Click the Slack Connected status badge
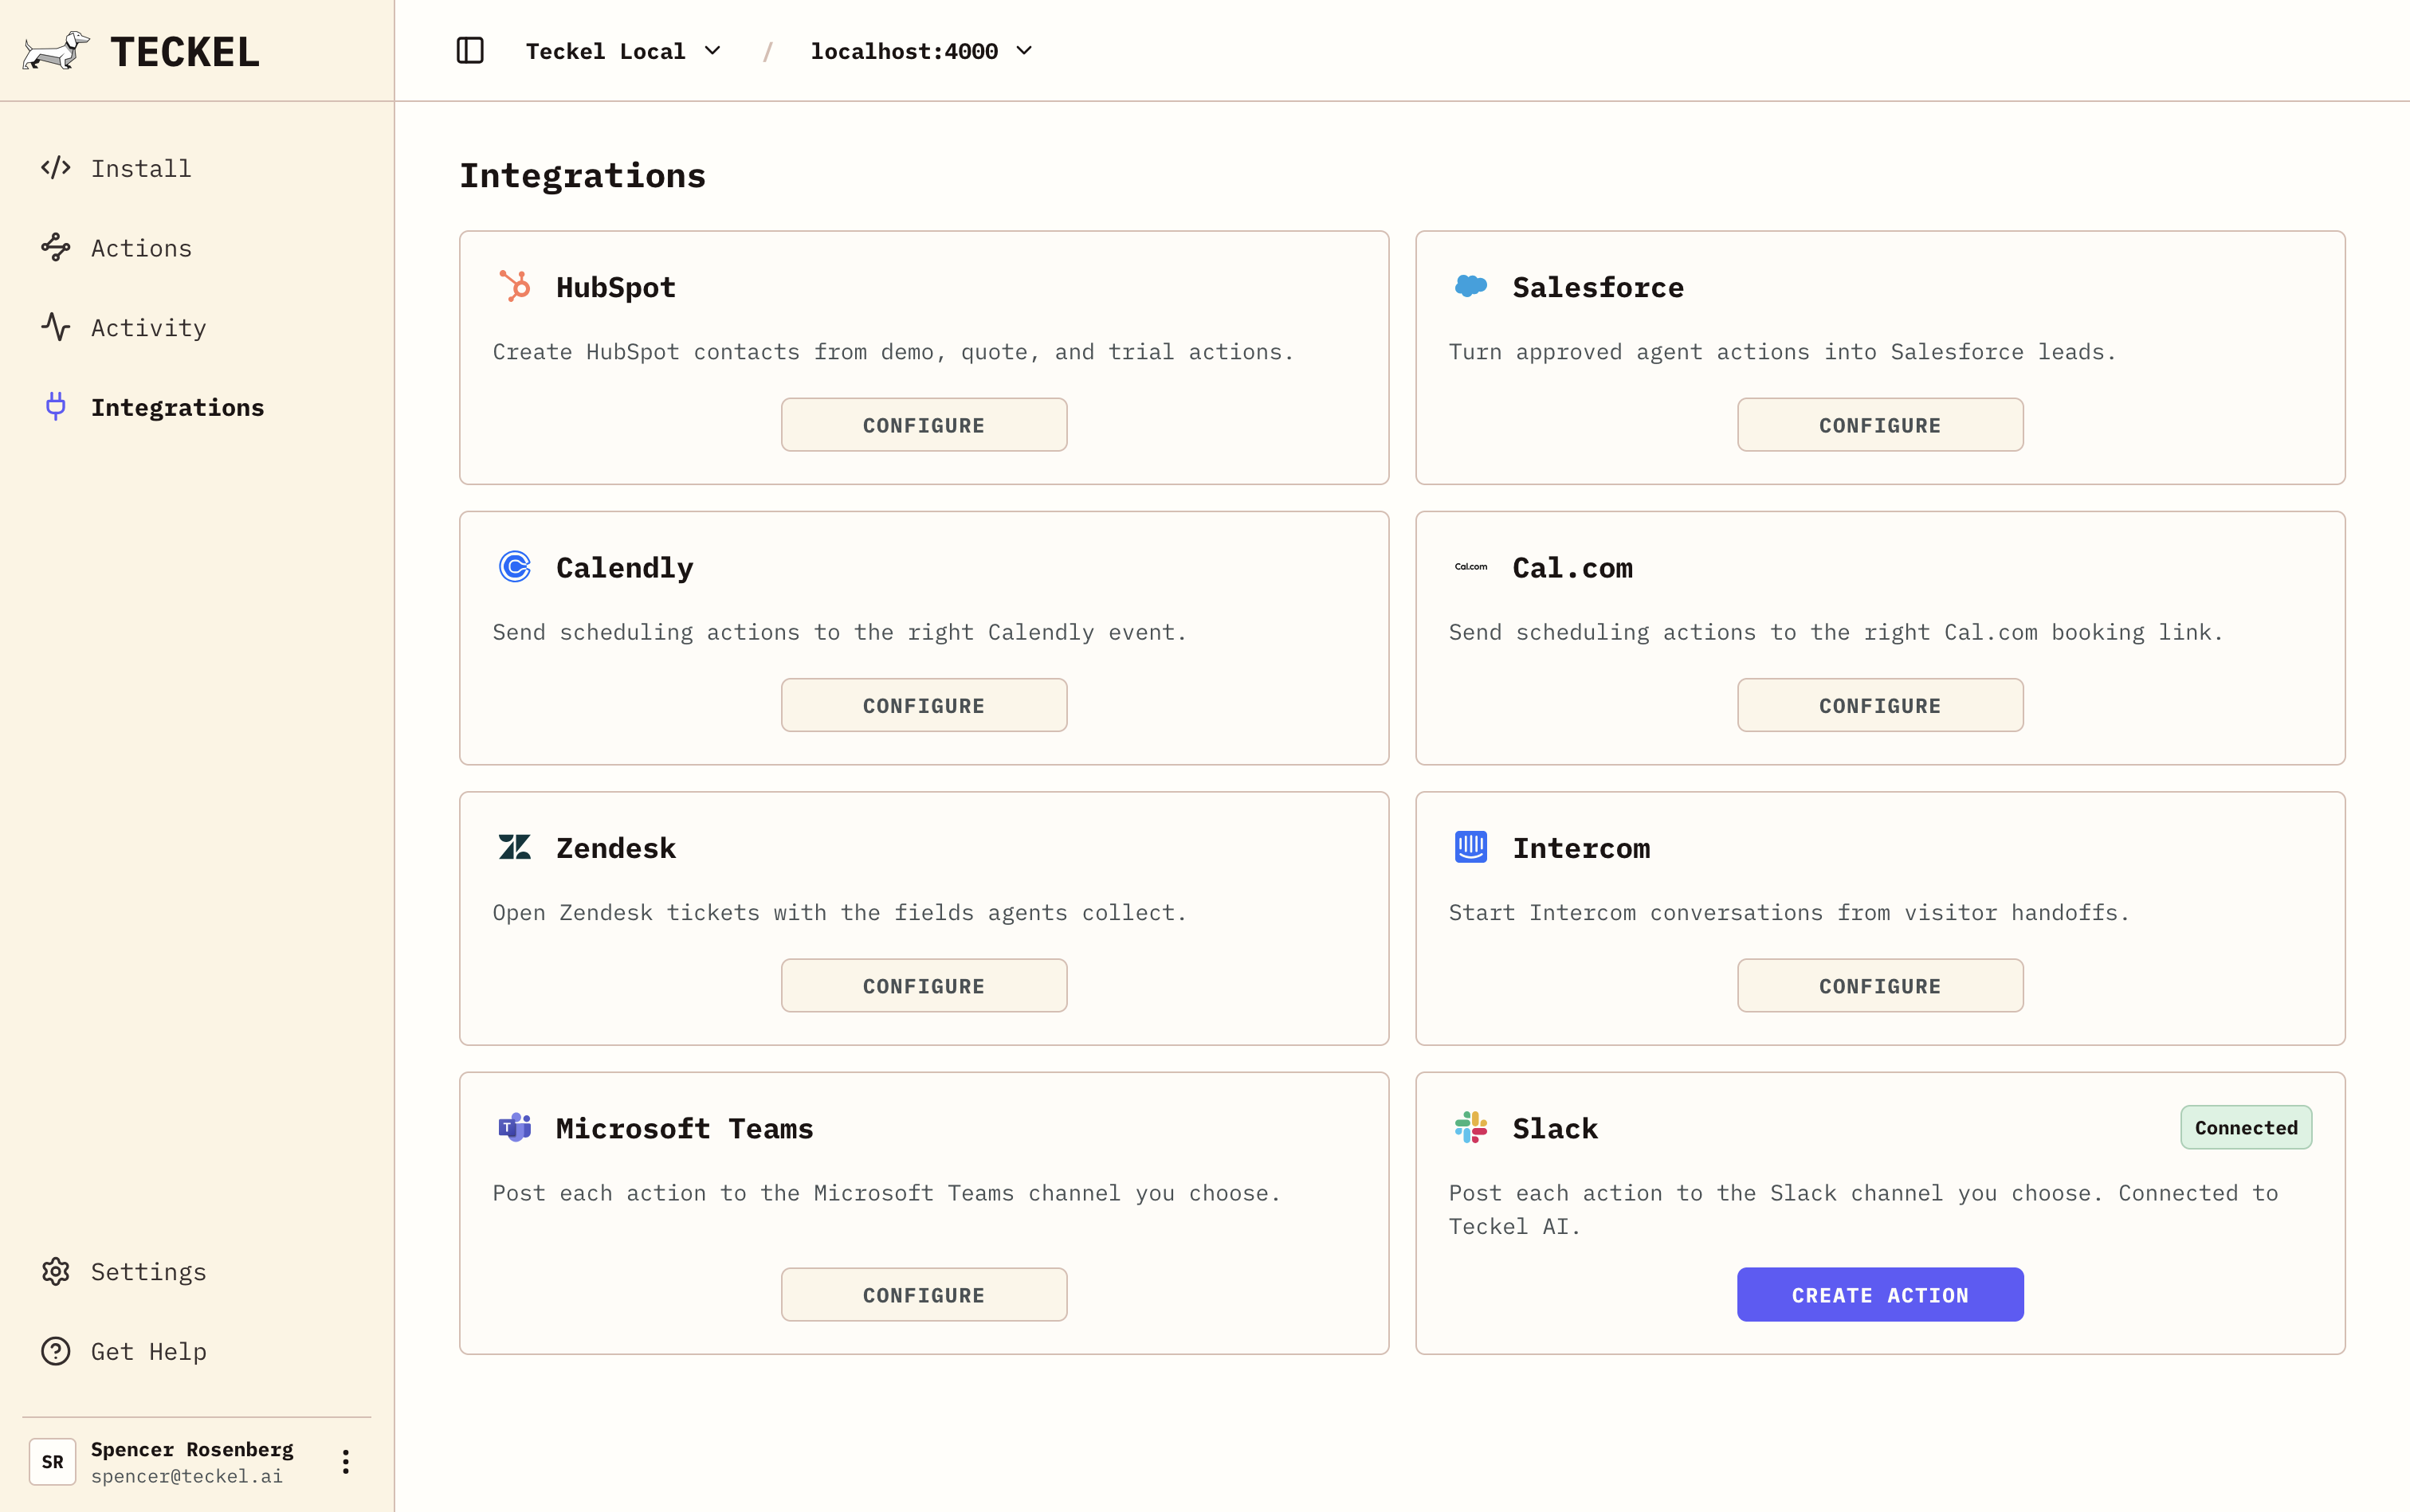2410x1512 pixels. [x=2246, y=1127]
